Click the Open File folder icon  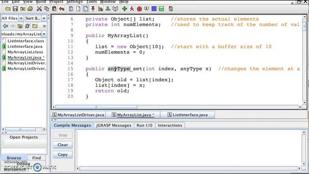(x=8, y=9)
